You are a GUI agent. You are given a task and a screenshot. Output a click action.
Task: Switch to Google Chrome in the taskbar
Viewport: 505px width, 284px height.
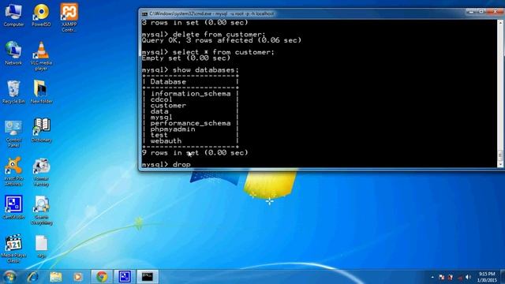tap(102, 277)
